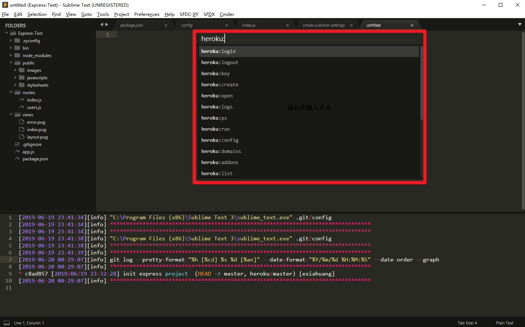Image resolution: width=525 pixels, height=327 pixels.
Task: Open the SFDX menu
Action: (x=209, y=14)
